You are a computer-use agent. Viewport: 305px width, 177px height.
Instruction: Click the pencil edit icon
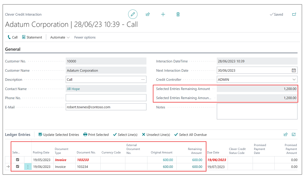point(132,14)
